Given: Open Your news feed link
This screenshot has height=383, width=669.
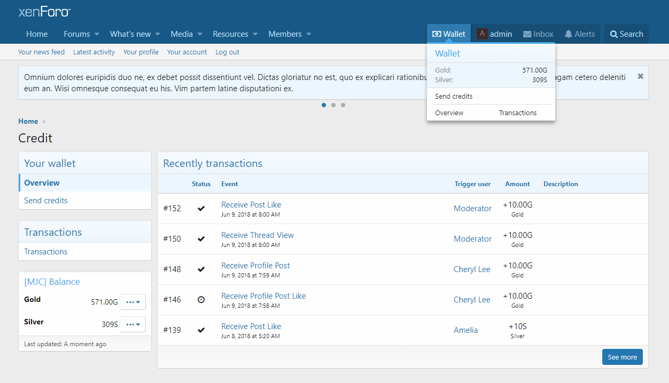Looking at the screenshot, I should [41, 52].
